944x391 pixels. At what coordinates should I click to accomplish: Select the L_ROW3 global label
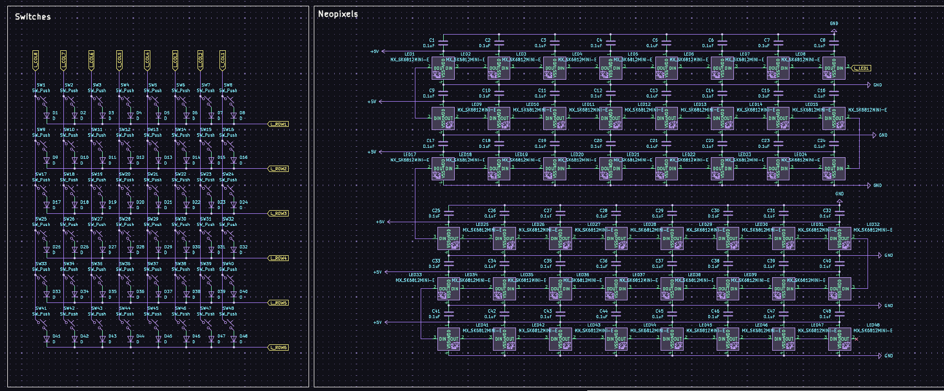[x=278, y=213]
